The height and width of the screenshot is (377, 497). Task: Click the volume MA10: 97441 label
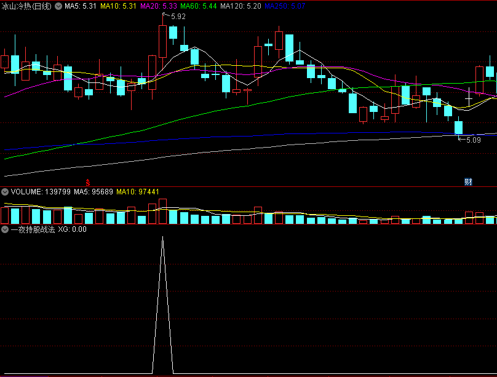138,192
